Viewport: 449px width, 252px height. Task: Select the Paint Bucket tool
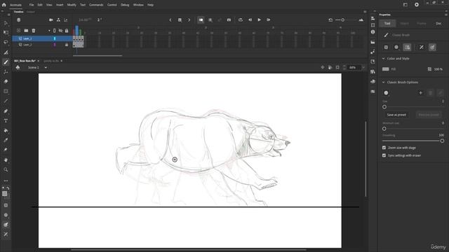click(6, 131)
